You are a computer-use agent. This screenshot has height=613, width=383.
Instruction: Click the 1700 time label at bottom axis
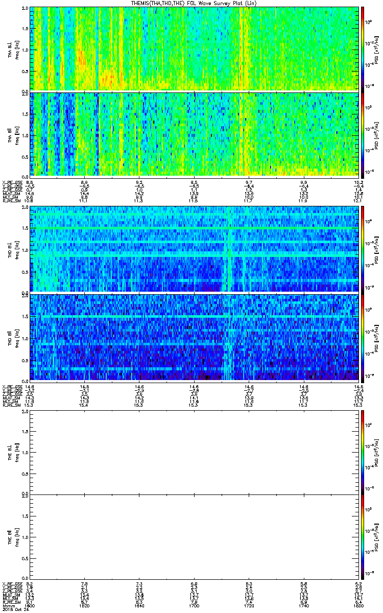194,605
